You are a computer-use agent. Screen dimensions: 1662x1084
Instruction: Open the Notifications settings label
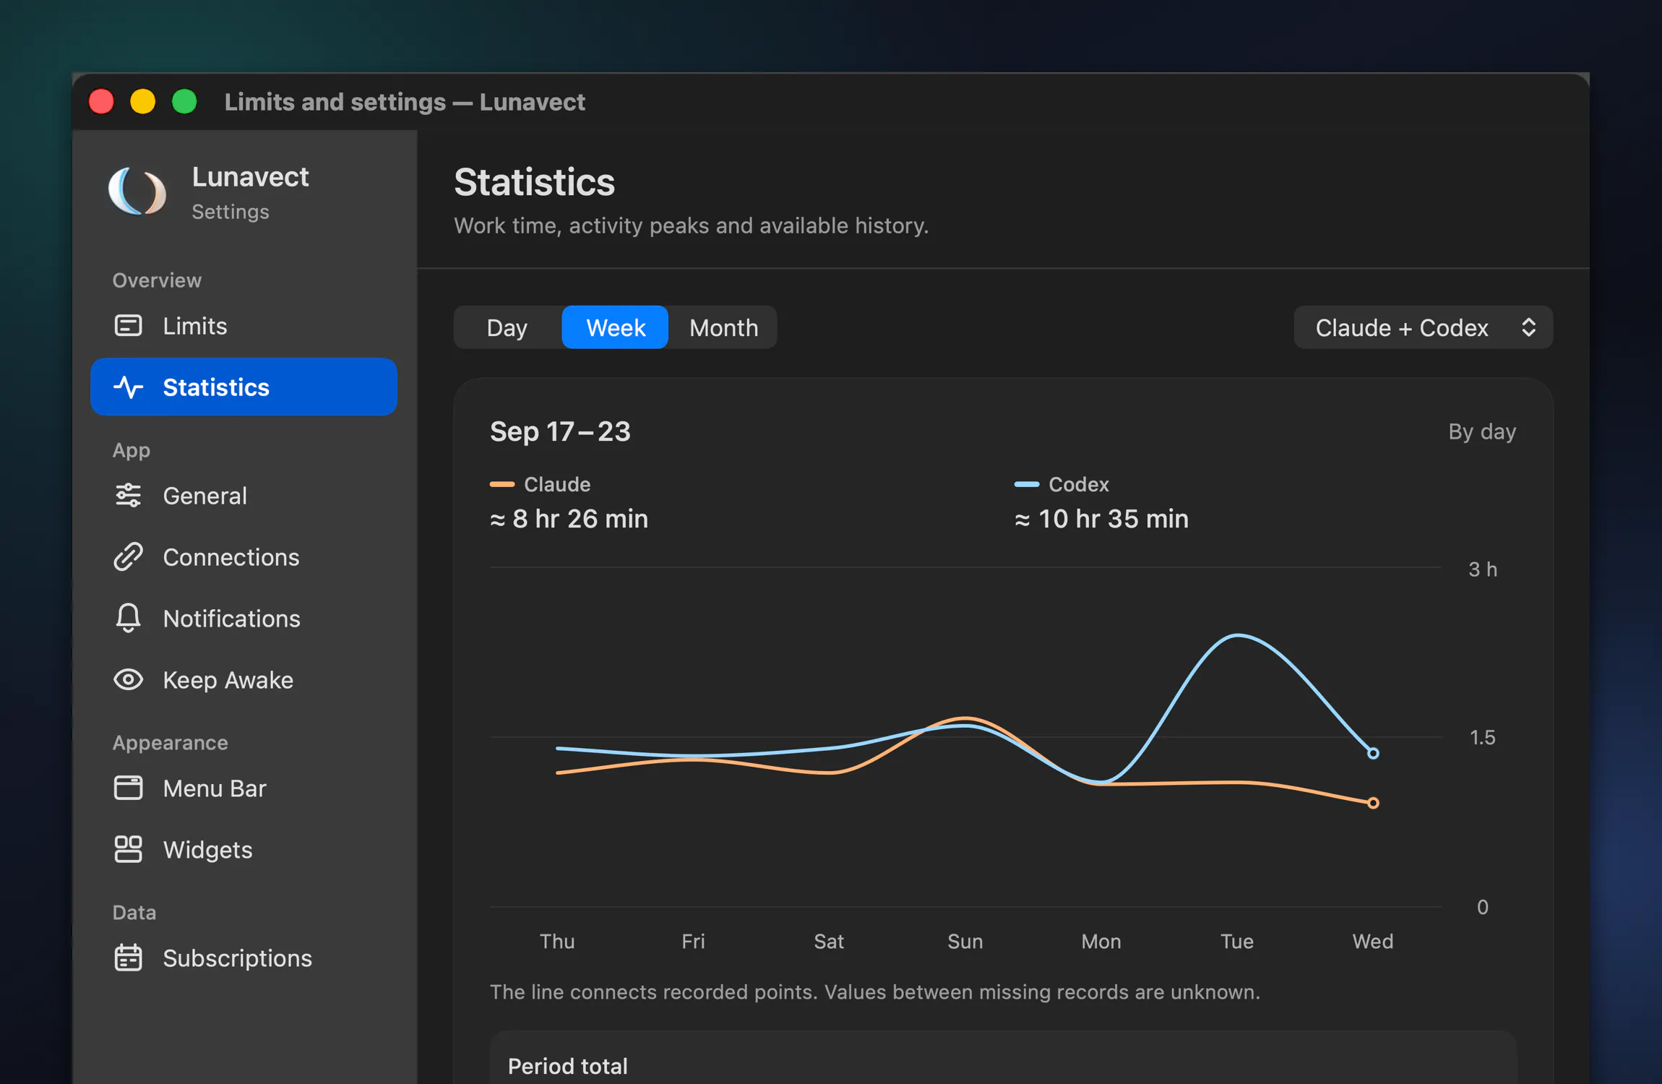(232, 619)
